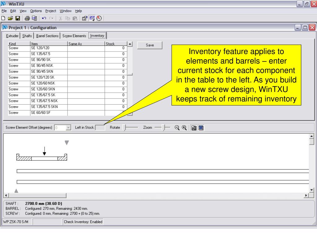Click the Copy toolbar icon
The height and width of the screenshot is (237, 317).
[68, 19]
